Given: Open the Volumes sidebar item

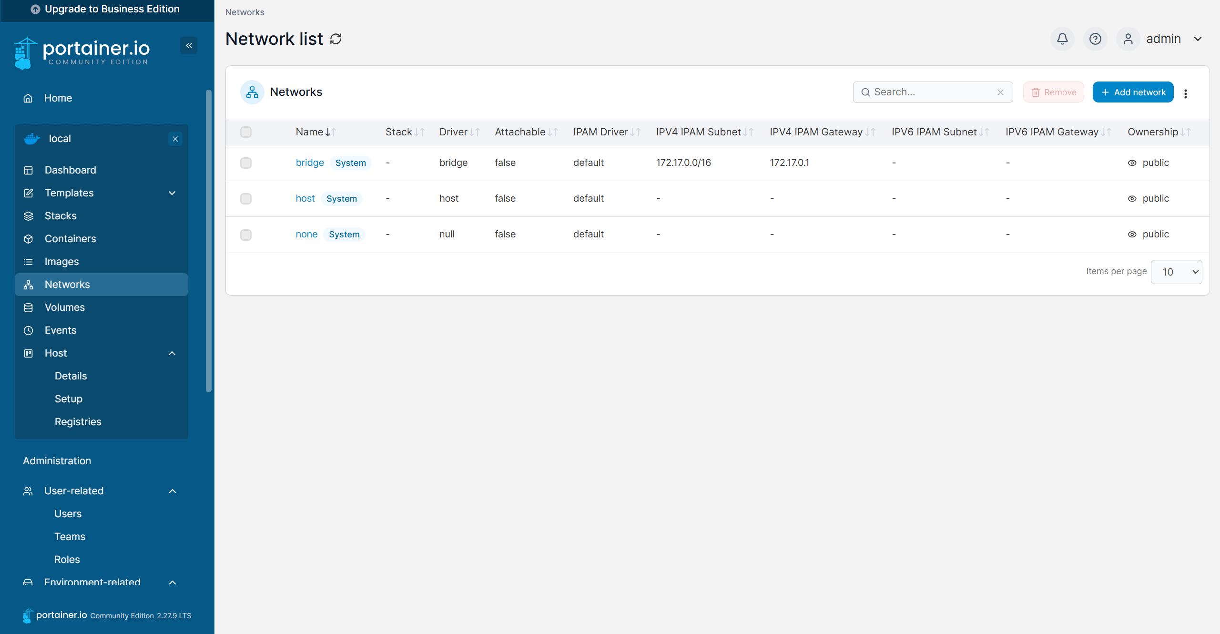Looking at the screenshot, I should (x=64, y=307).
